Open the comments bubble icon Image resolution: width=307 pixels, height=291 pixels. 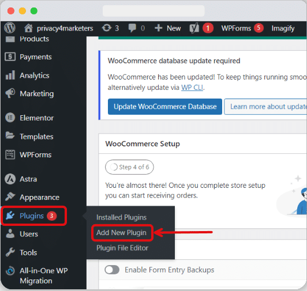tap(132, 28)
